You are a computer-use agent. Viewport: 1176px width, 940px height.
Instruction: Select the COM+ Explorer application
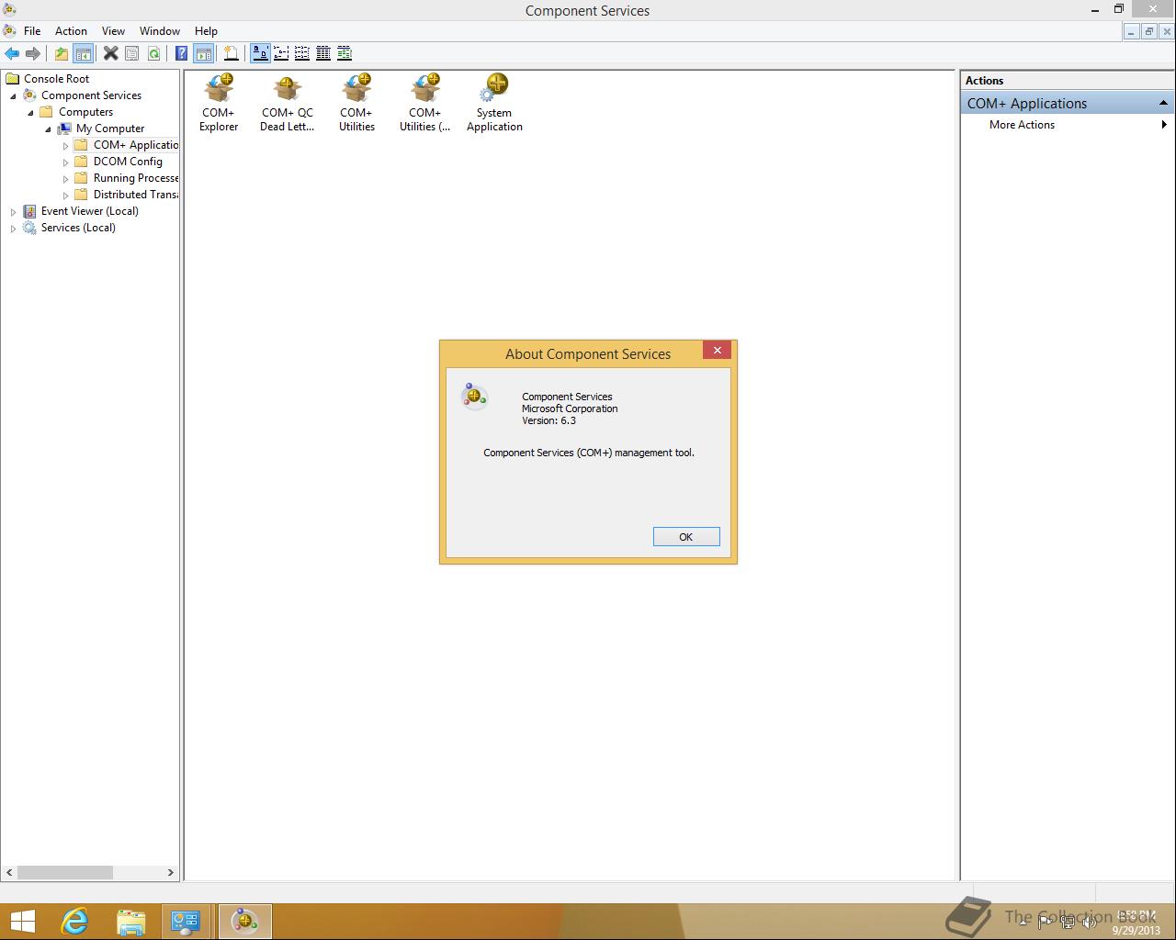219,103
